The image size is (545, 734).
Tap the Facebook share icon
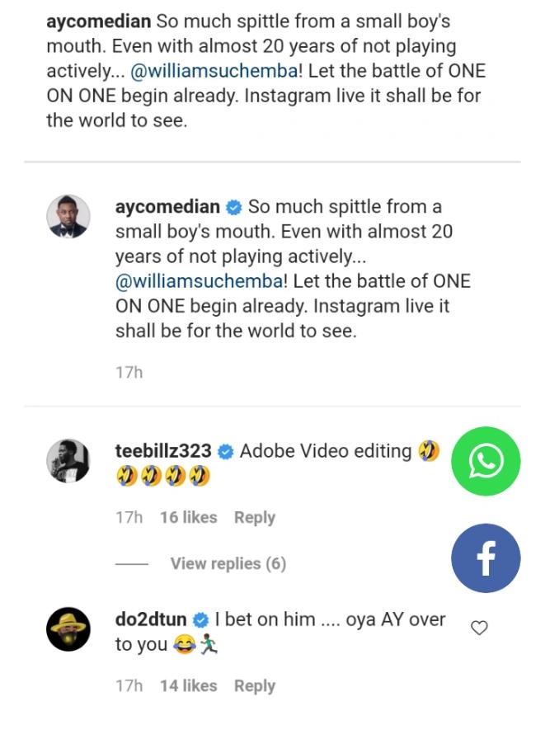(486, 558)
